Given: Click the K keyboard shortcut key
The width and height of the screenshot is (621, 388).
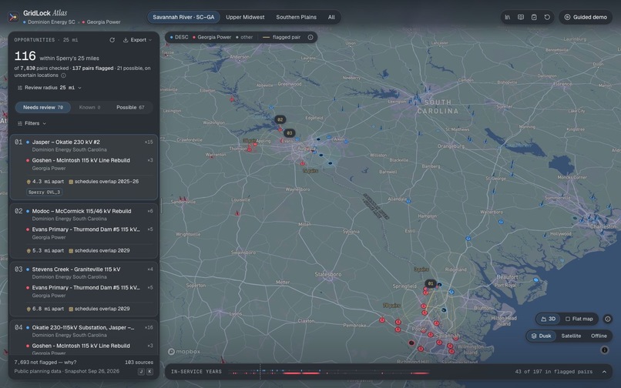Looking at the screenshot, I should [149, 371].
